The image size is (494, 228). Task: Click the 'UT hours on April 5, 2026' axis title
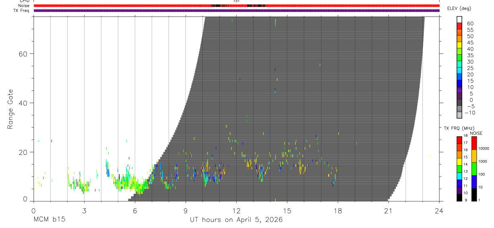(236, 220)
